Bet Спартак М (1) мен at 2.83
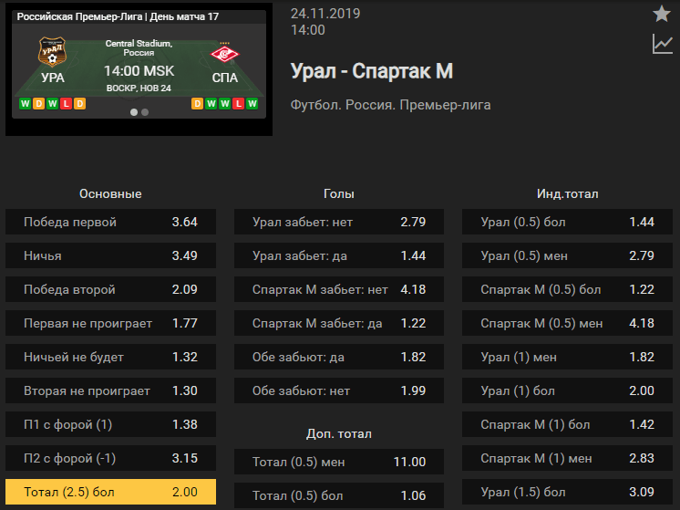Image resolution: width=680 pixels, height=510 pixels. tap(567, 458)
